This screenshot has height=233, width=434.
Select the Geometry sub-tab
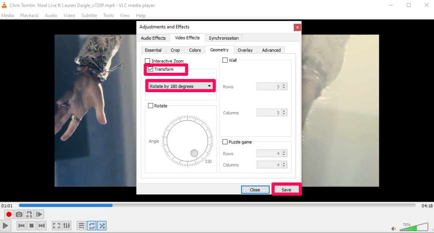coord(219,50)
